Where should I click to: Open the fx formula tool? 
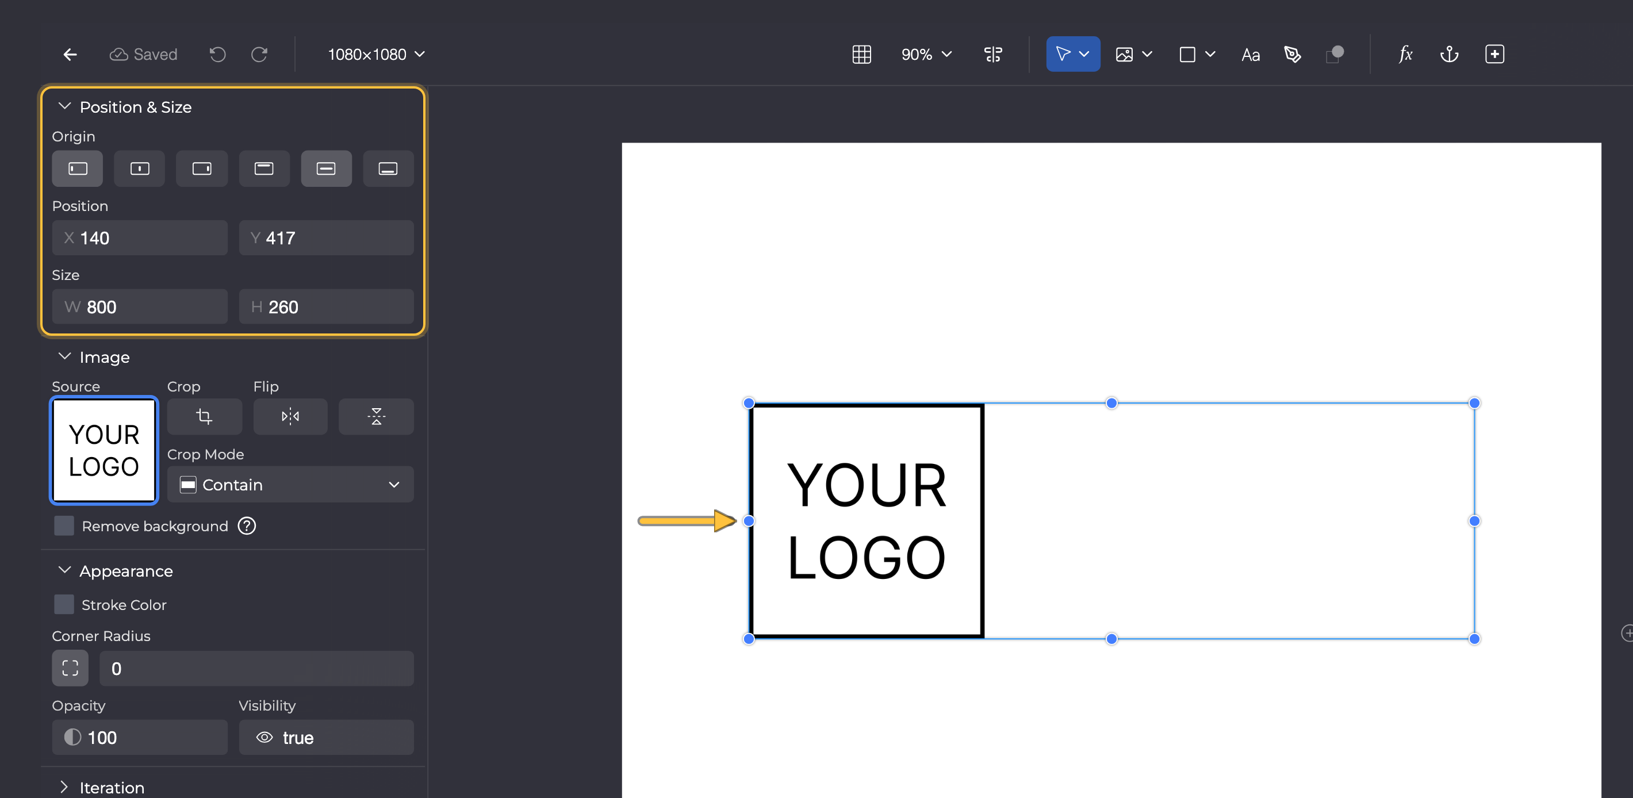click(1405, 55)
